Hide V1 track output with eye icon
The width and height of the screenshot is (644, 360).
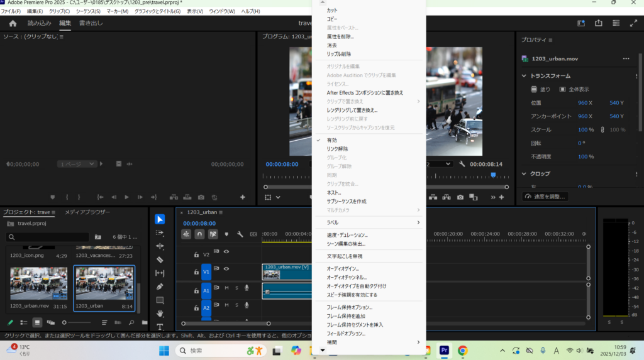(226, 269)
